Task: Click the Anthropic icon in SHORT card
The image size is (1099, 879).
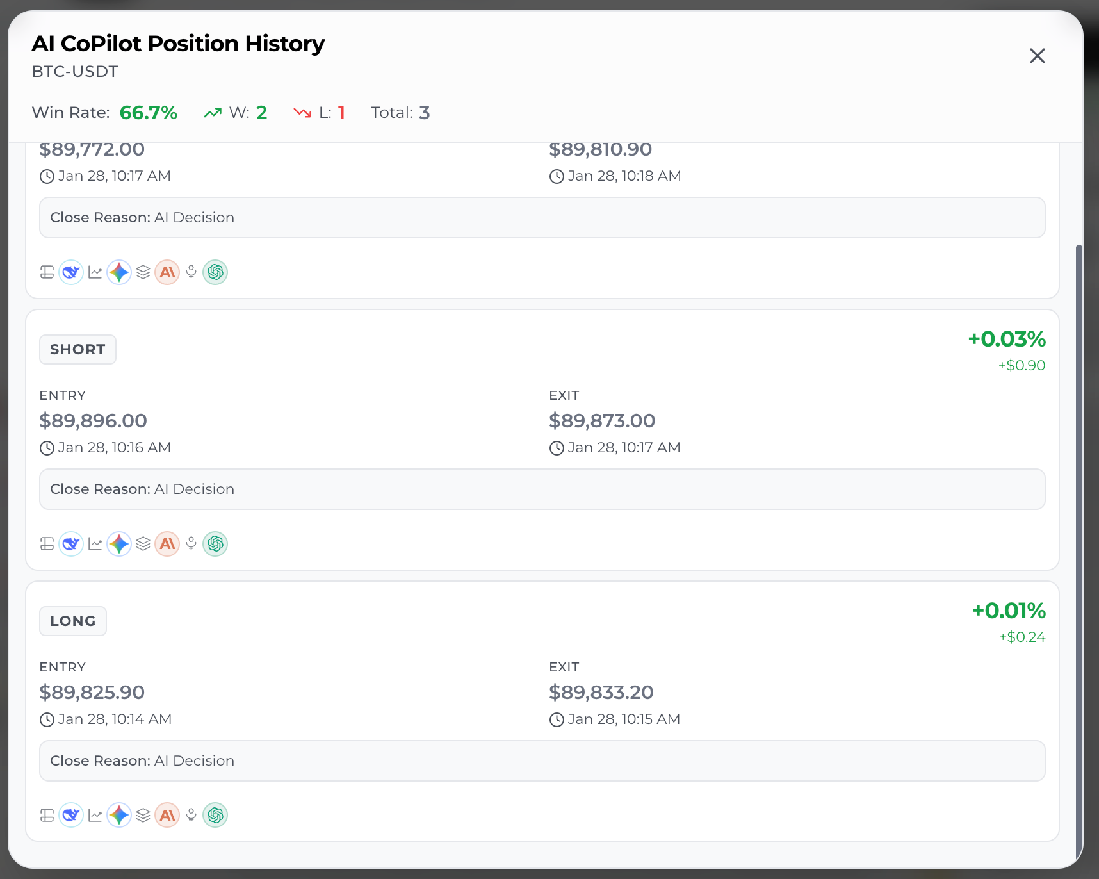Action: [167, 544]
